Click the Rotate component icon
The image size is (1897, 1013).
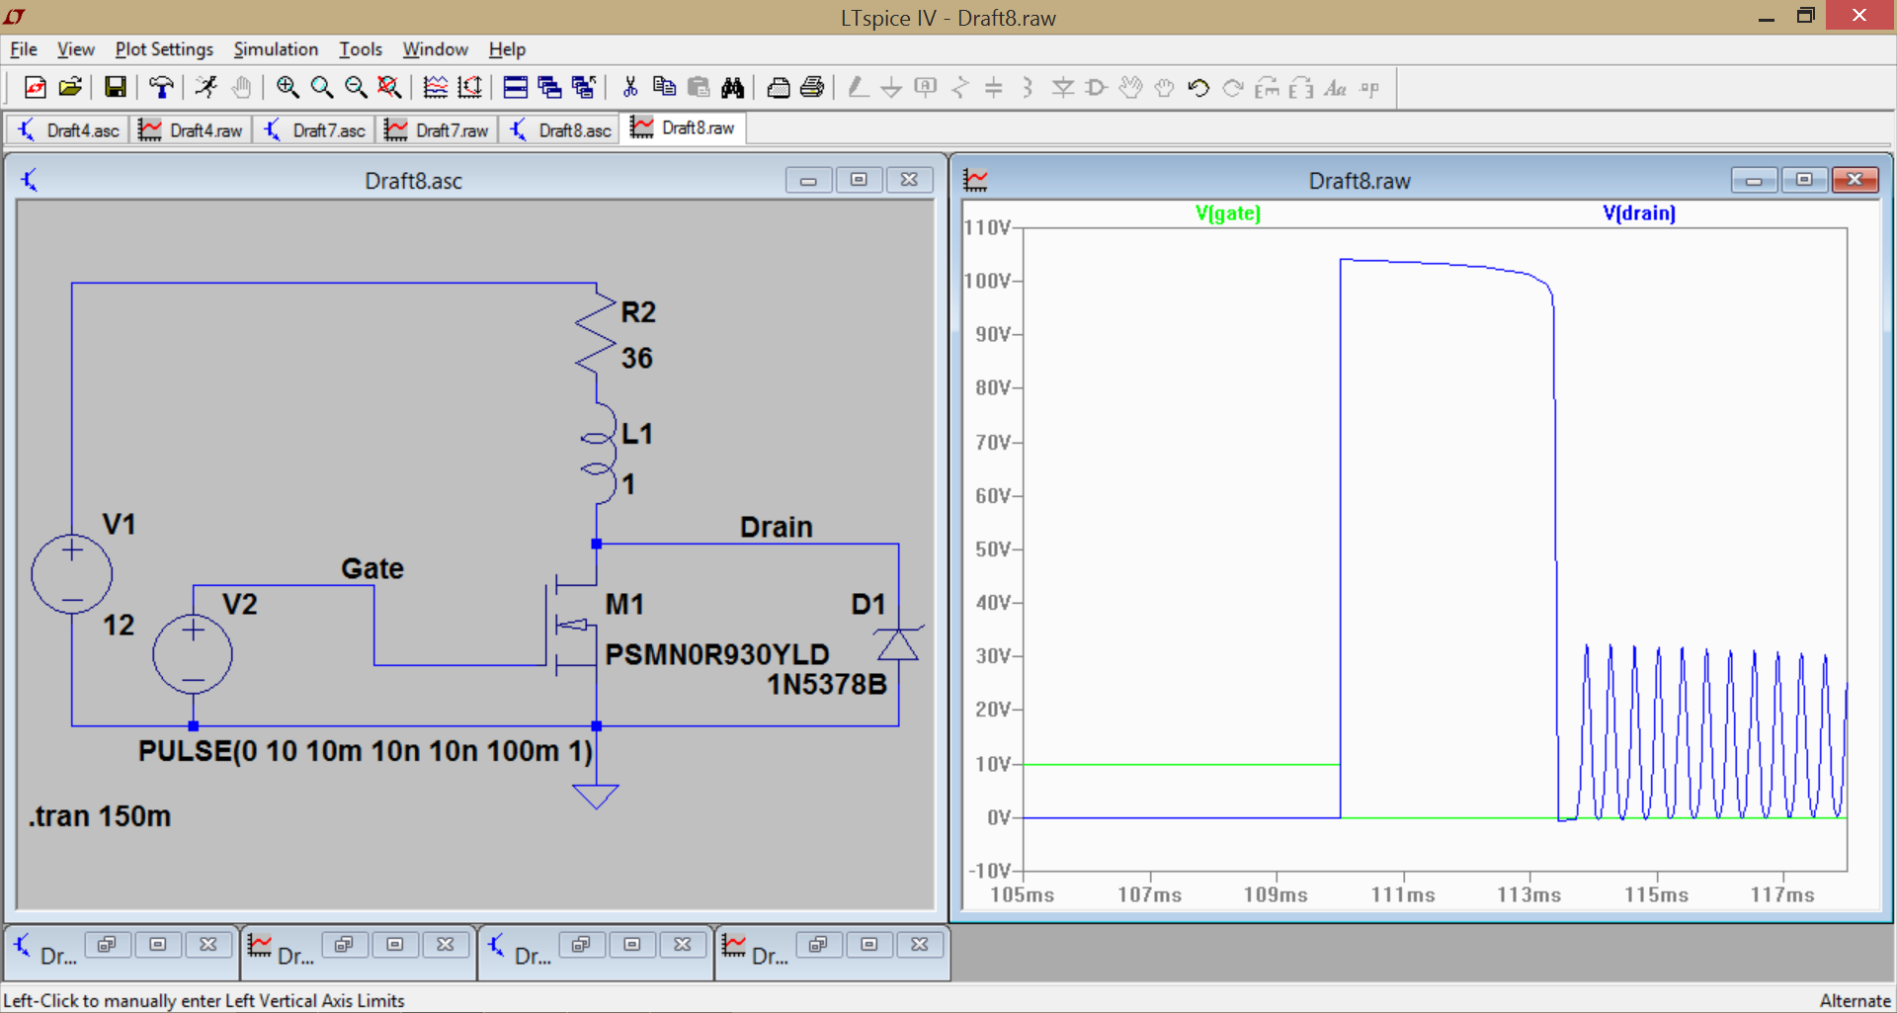(x=1267, y=88)
